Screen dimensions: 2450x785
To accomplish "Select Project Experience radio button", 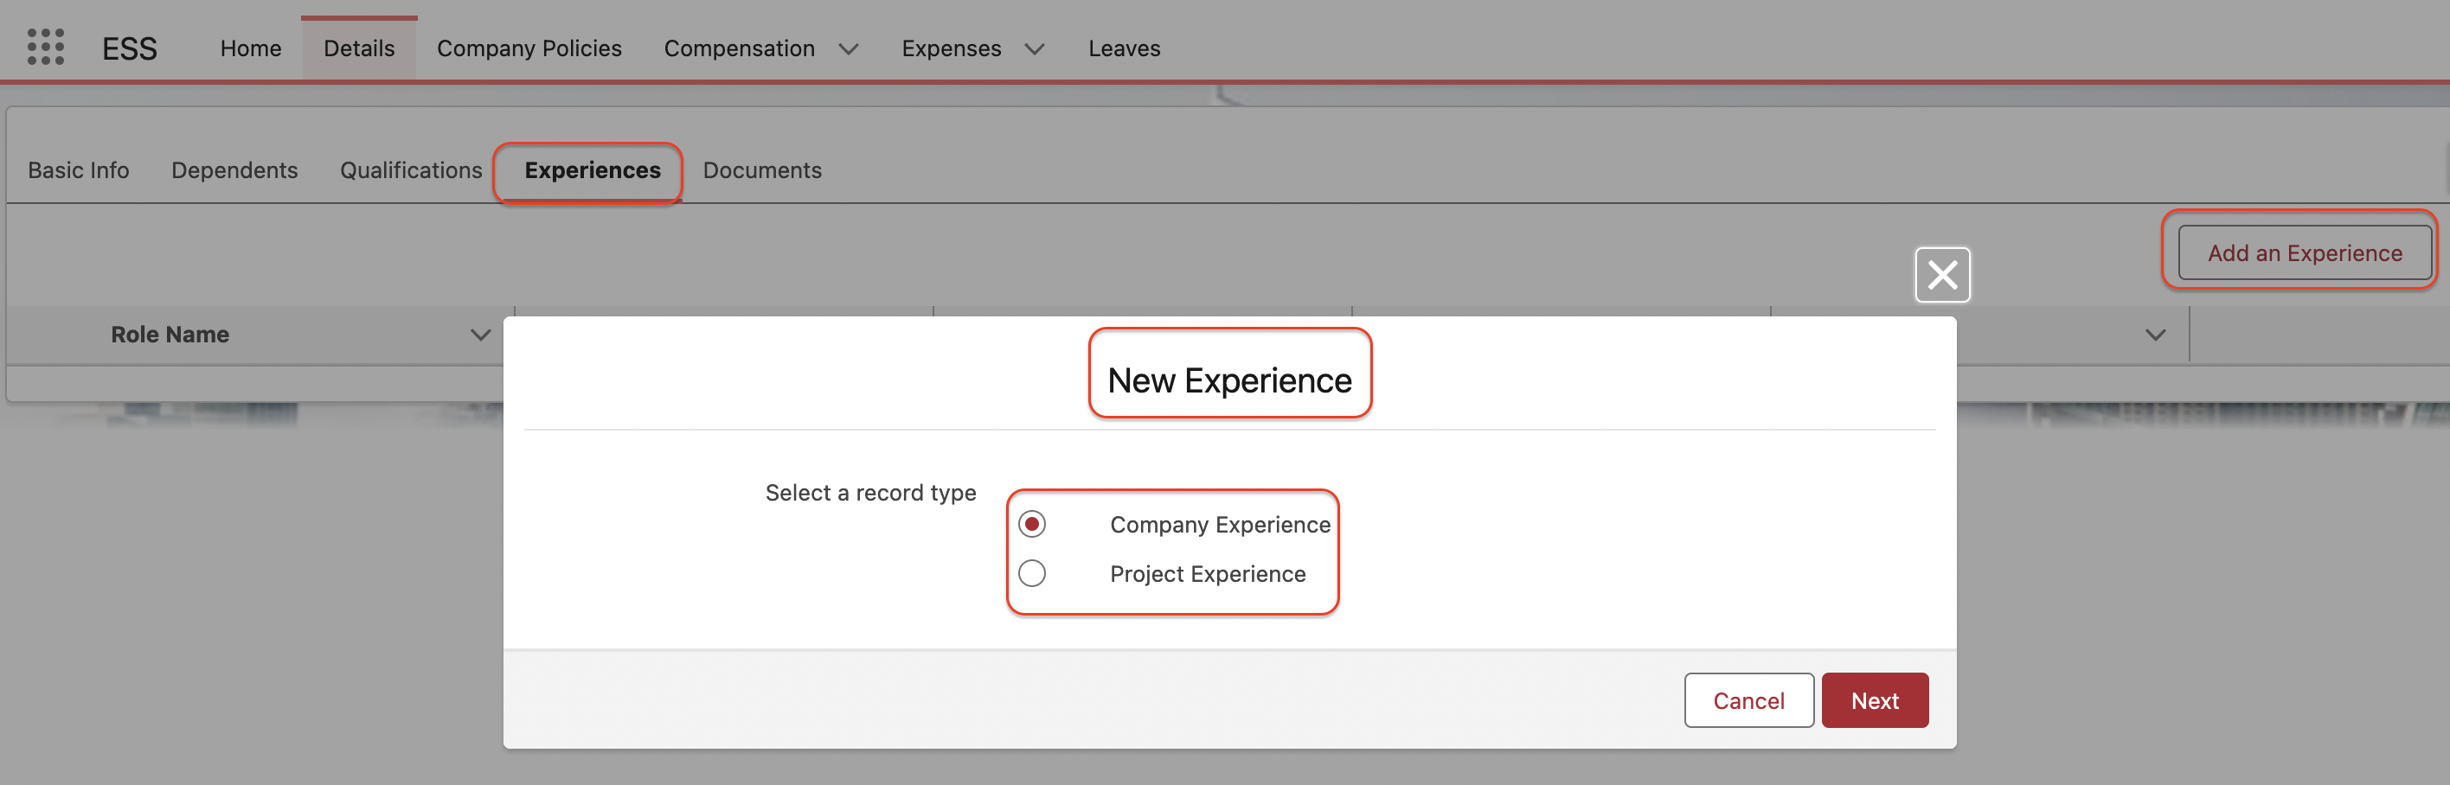I will [x=1031, y=574].
